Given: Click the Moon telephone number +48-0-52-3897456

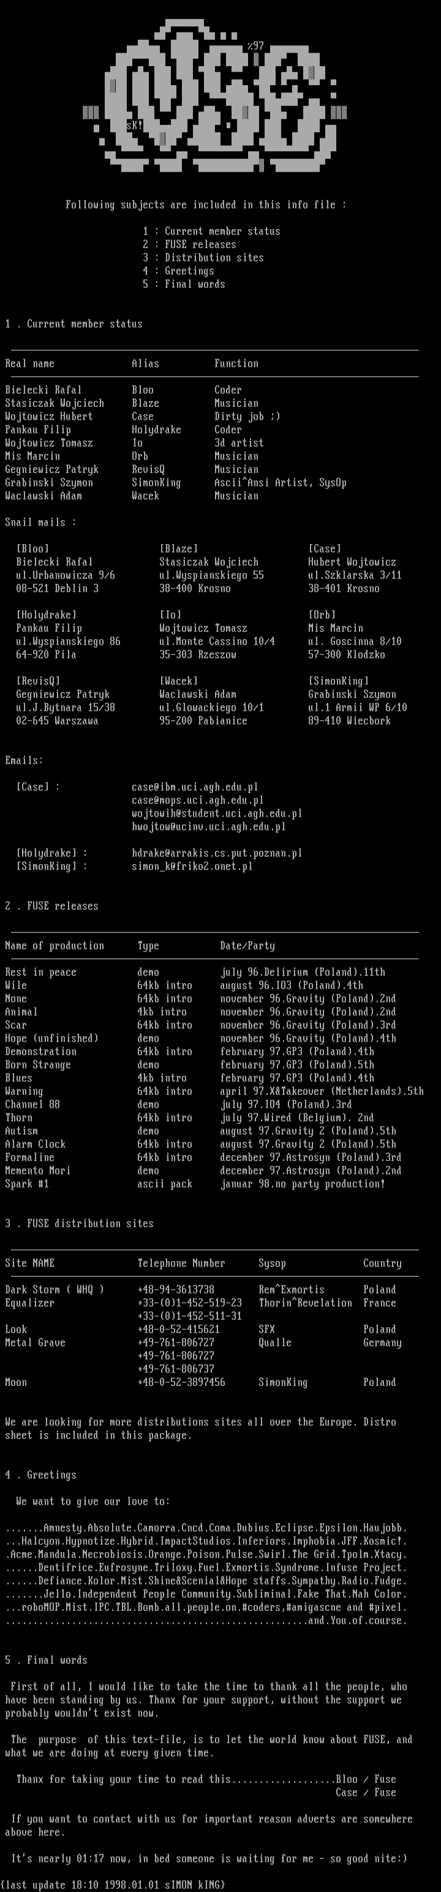Looking at the screenshot, I should pos(181,1382).
